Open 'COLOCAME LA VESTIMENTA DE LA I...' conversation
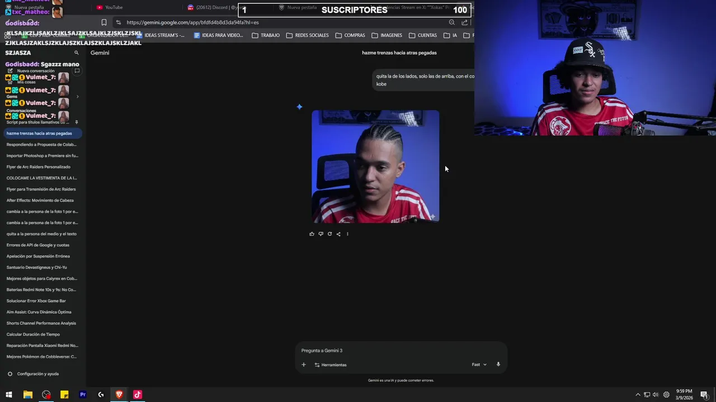The image size is (716, 402). 42,178
